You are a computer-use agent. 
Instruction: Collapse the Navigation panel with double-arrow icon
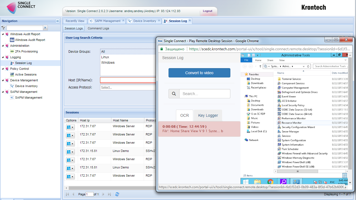click(57, 21)
